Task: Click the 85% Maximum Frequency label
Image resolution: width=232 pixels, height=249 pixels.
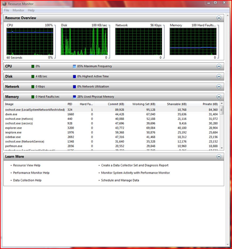Action: tap(95, 66)
